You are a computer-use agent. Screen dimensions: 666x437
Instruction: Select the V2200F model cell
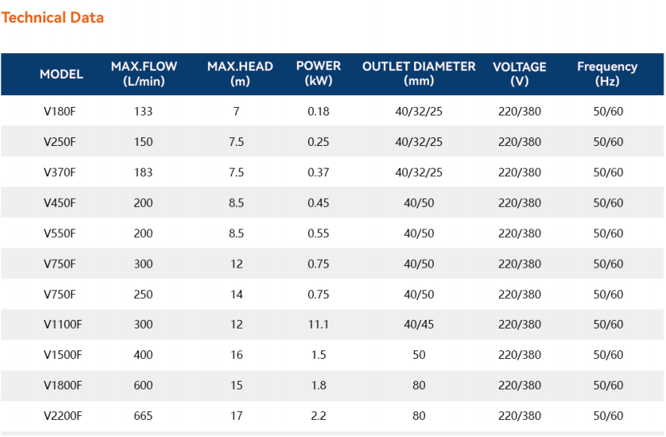tap(63, 416)
